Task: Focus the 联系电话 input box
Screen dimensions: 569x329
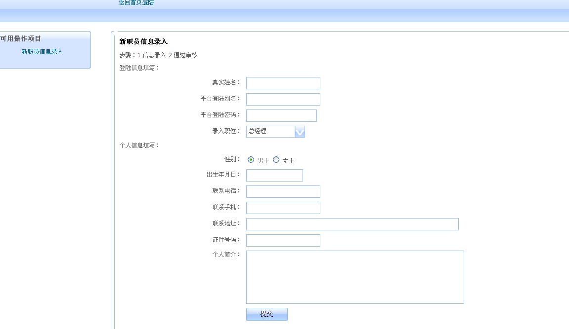Action: [283, 191]
